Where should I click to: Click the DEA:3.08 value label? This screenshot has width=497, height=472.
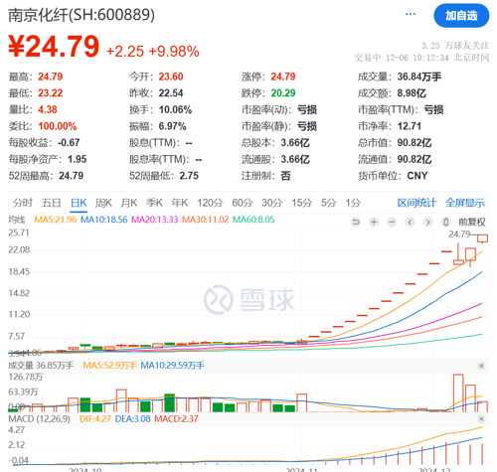[132, 419]
